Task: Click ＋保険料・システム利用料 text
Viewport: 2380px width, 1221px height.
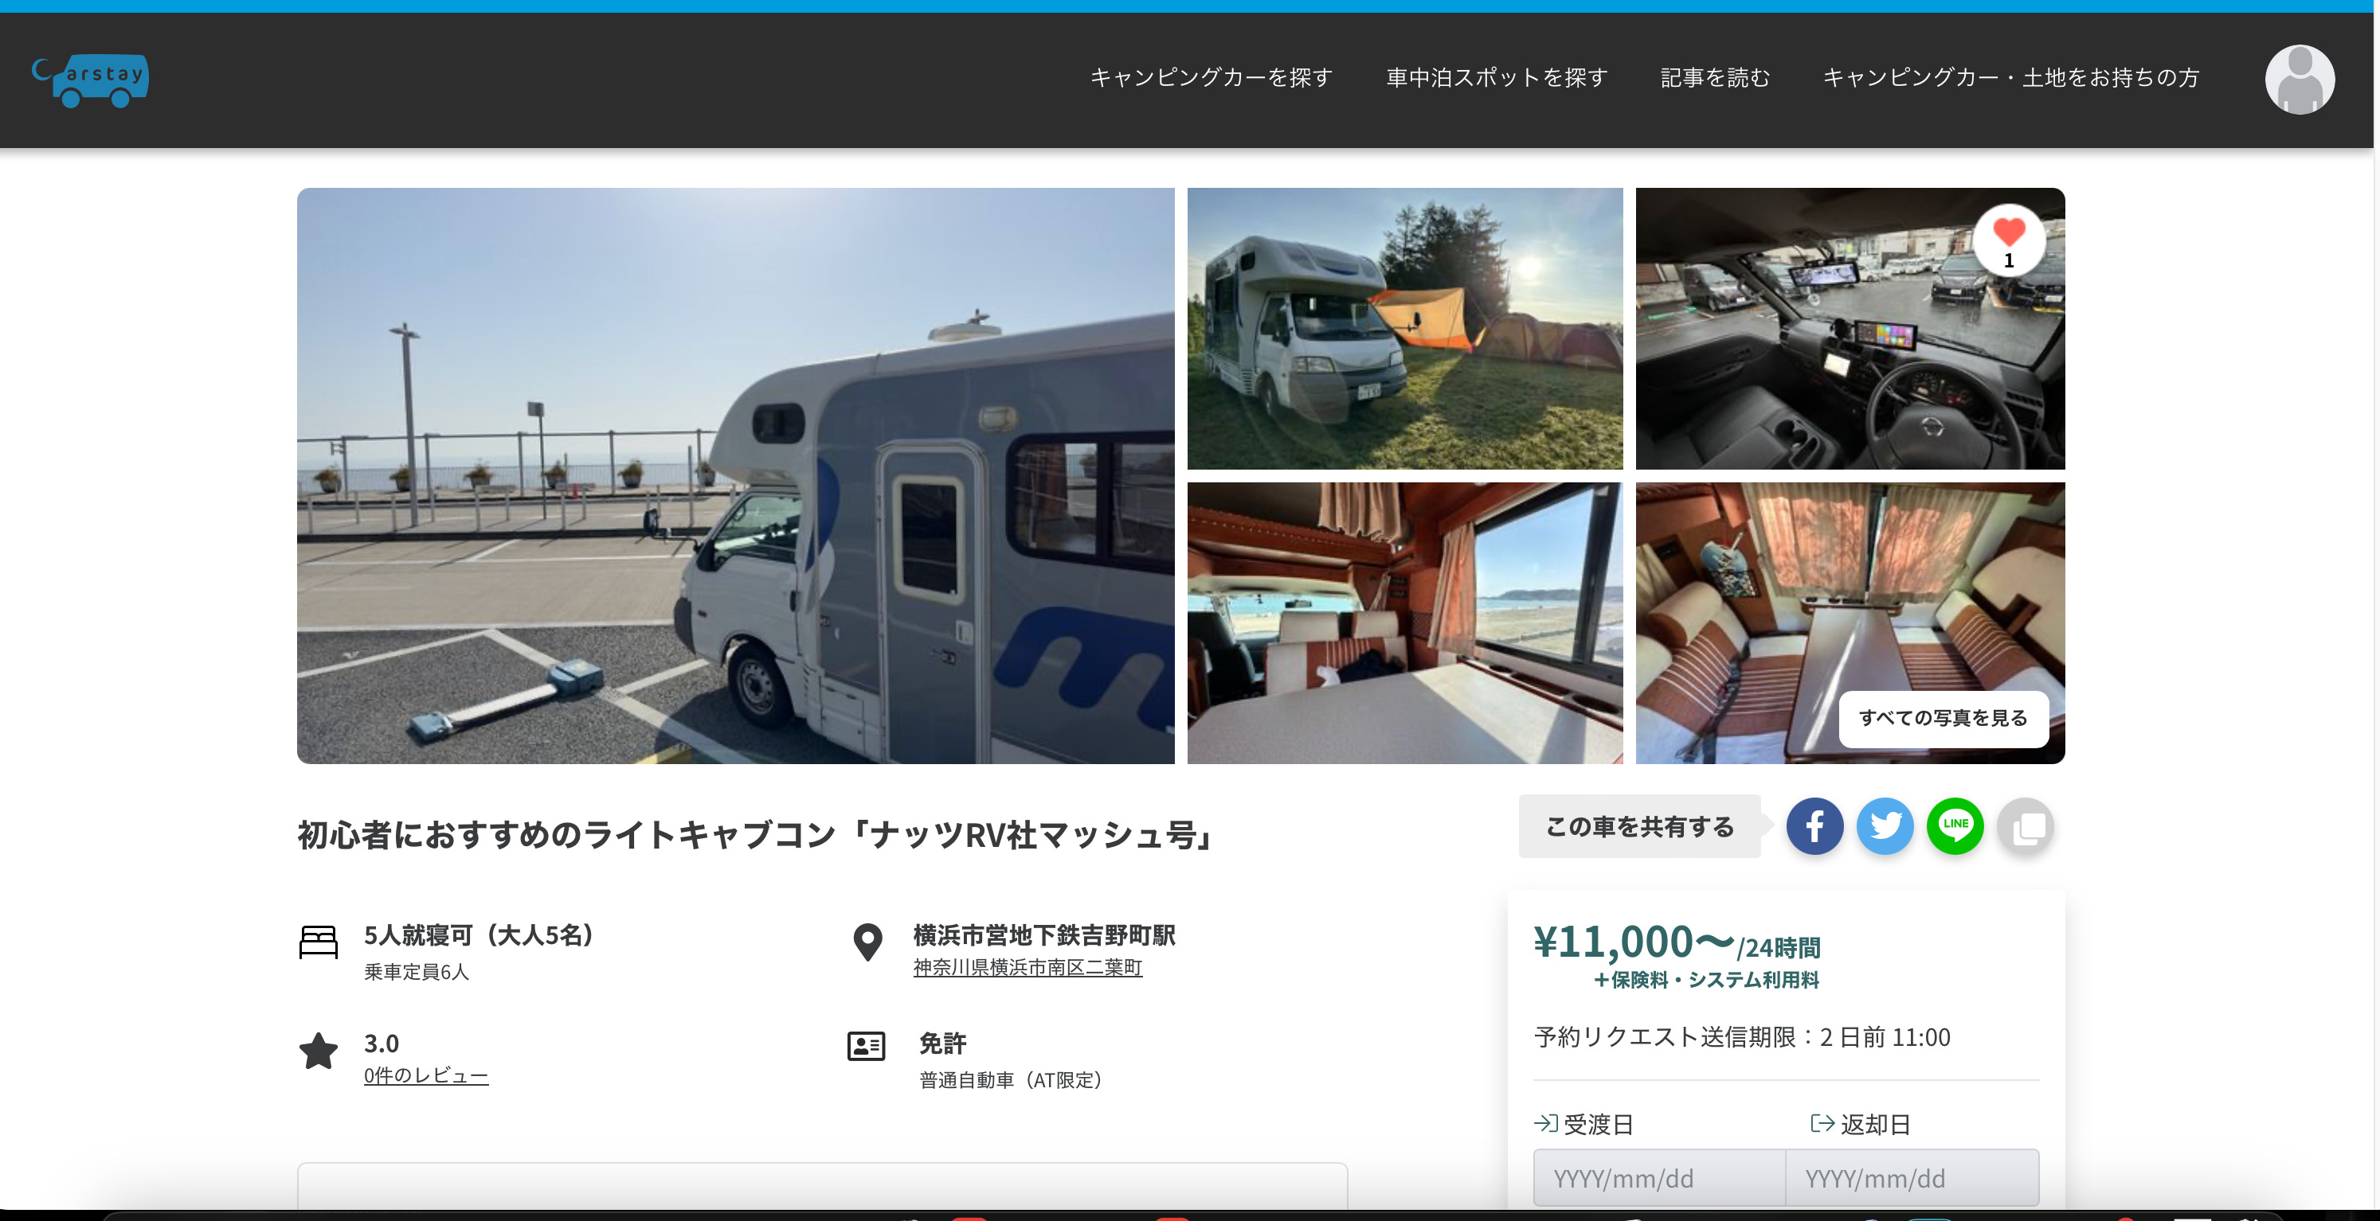Action: pos(1706,979)
